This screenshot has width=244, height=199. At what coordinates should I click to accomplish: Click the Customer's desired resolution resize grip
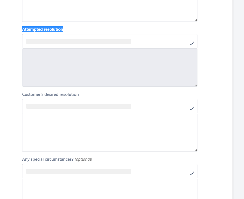point(196,150)
